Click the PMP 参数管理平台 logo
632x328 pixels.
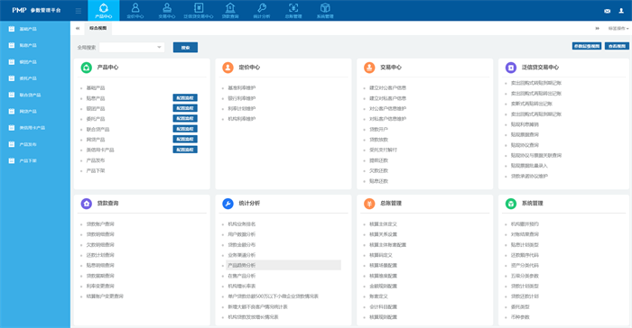tap(36, 11)
